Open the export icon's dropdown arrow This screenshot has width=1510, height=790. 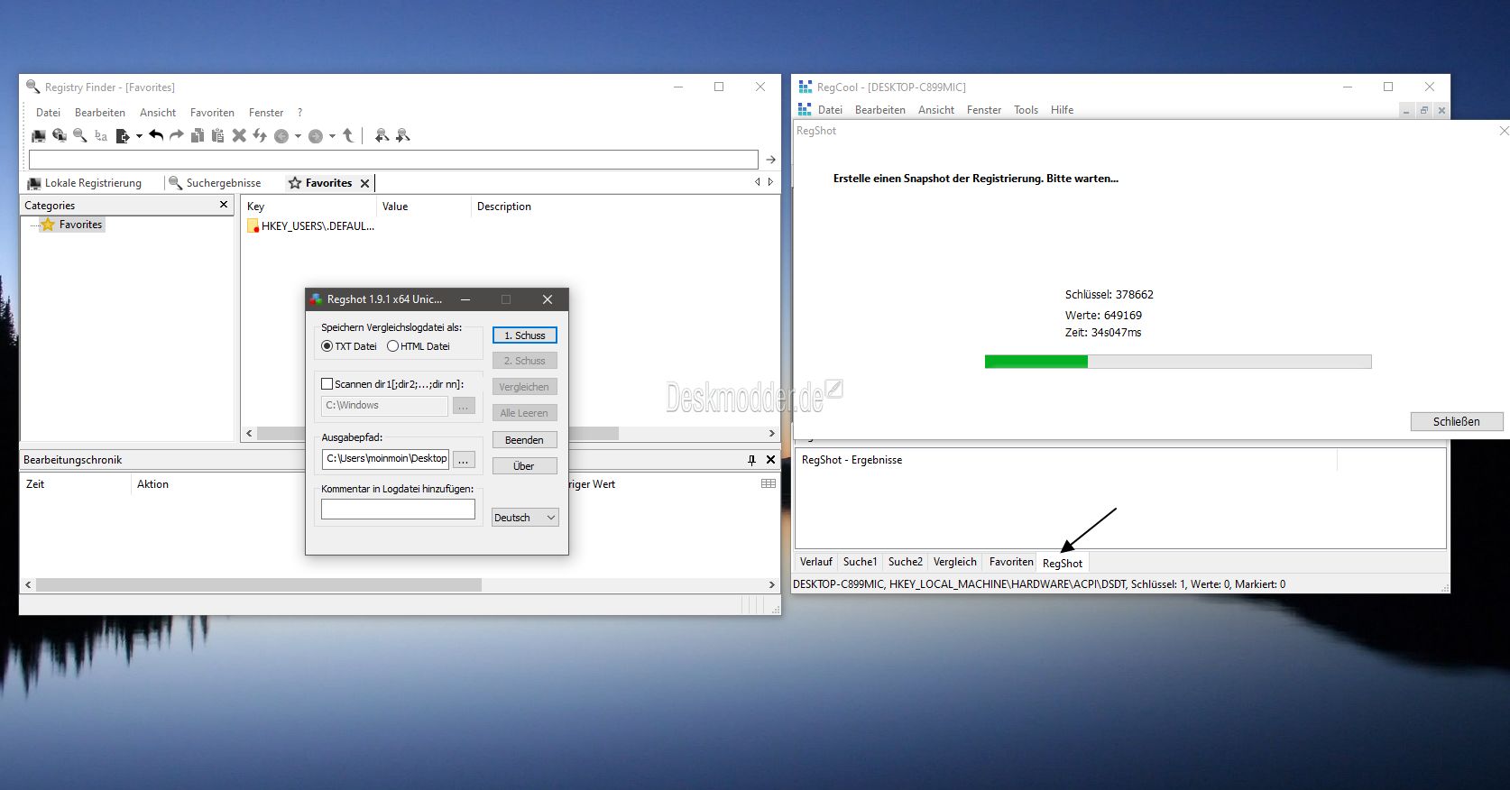tap(139, 136)
